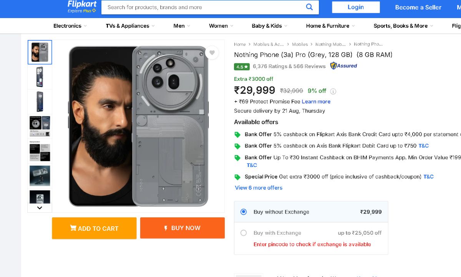Screen dimensions: 461x277
Task: Add product to wishlist heart icon
Action: coord(212,53)
